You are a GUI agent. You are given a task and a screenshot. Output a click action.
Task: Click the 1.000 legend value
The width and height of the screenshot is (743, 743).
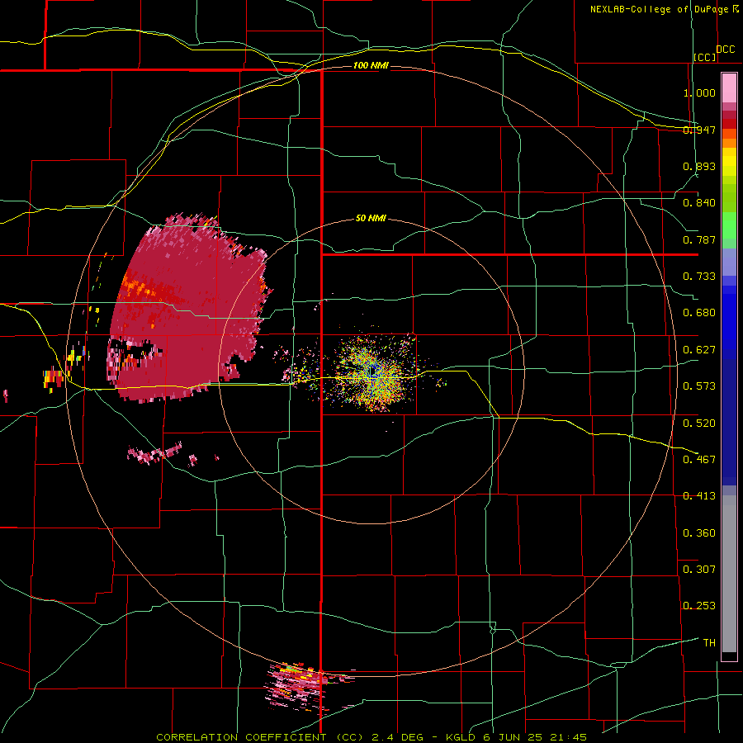point(699,92)
